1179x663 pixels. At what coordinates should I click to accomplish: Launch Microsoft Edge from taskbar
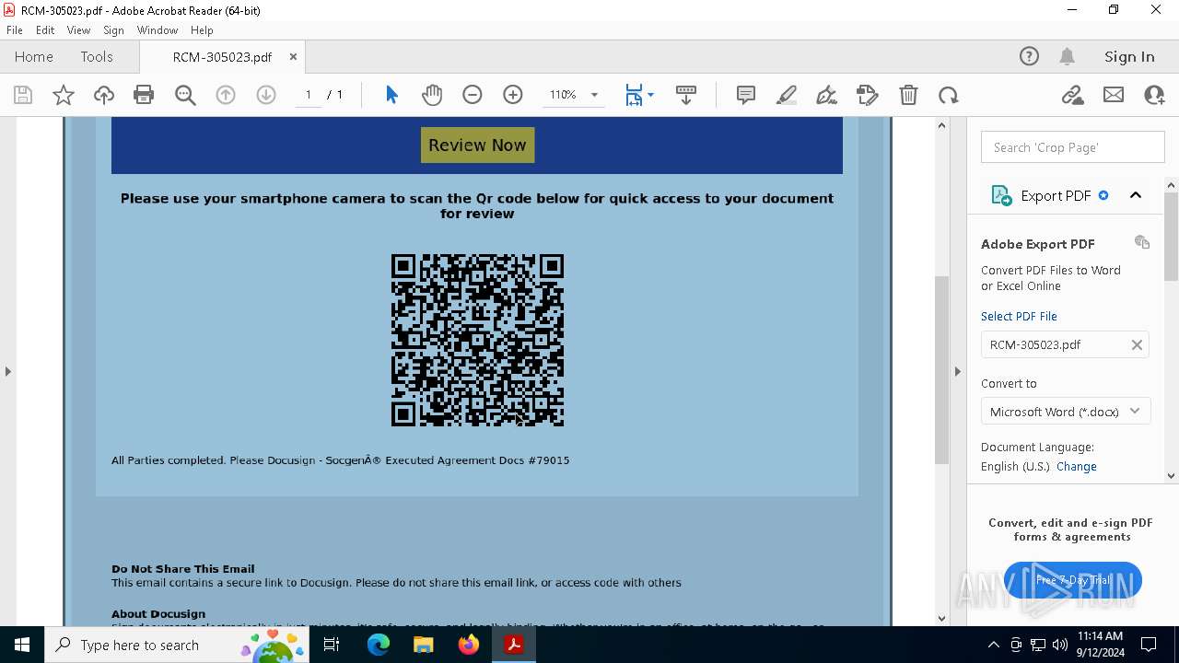coord(379,645)
